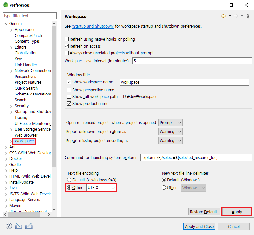Screen dimensions: 254x235
Task: Click the Cancel button
Action: 233,226
